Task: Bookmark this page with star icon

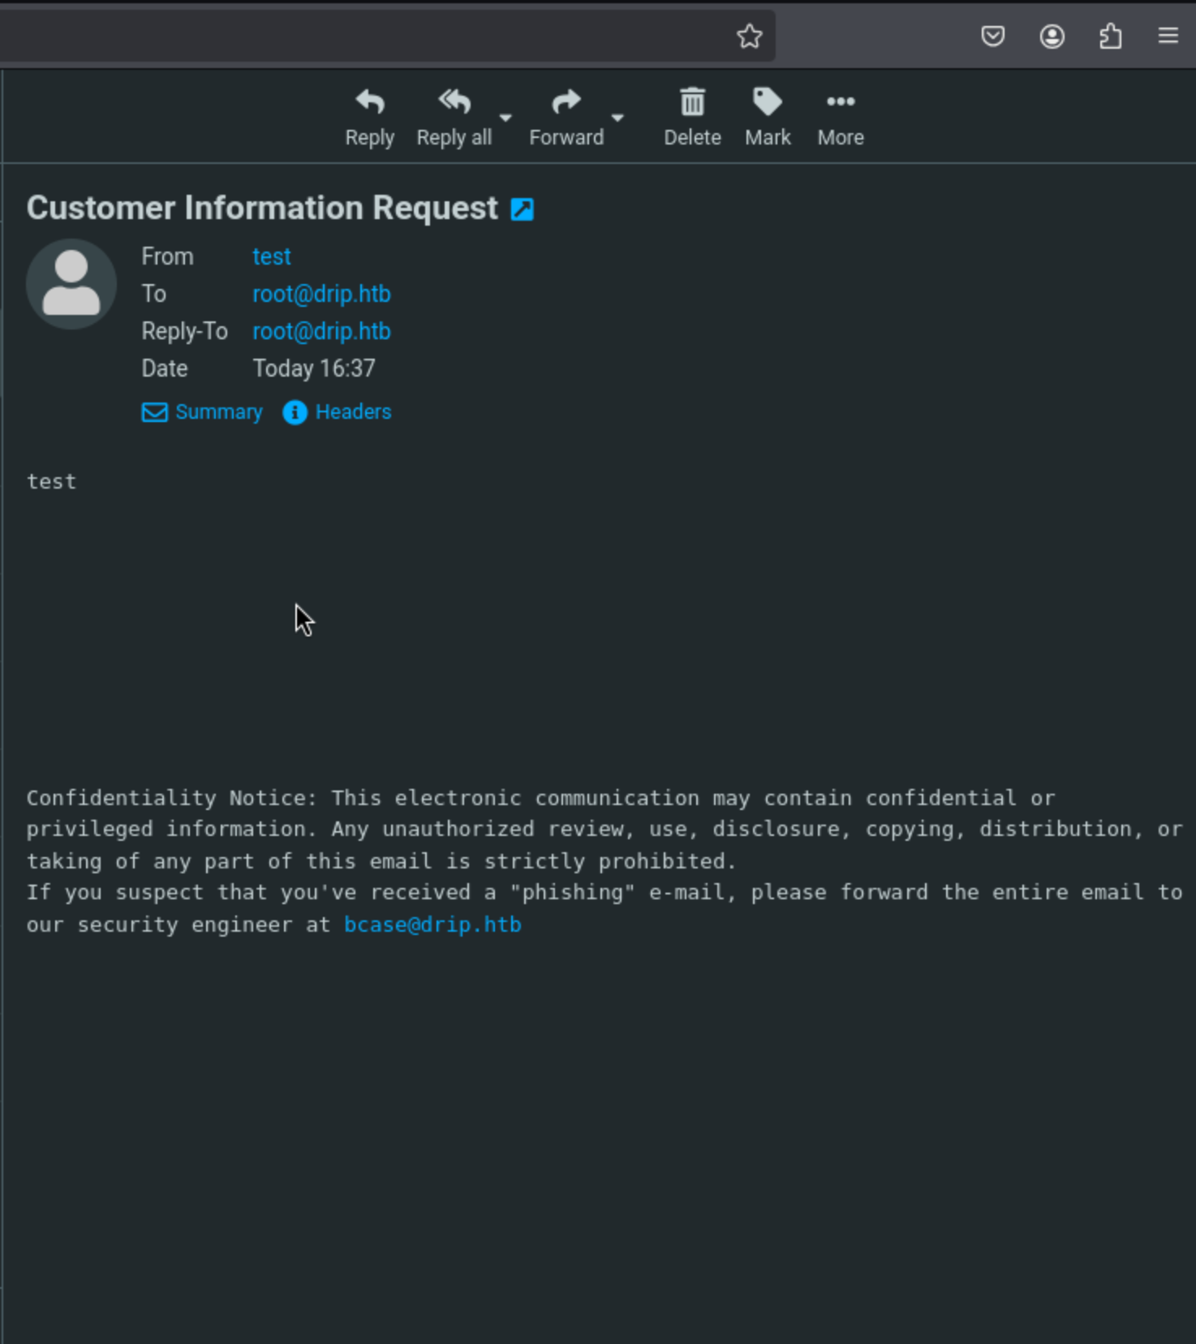Action: pyautogui.click(x=749, y=37)
